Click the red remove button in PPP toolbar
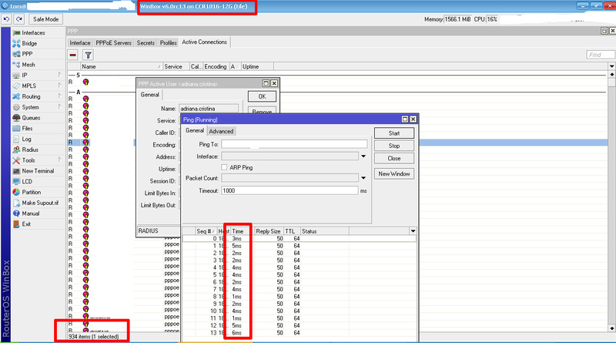 click(x=73, y=55)
